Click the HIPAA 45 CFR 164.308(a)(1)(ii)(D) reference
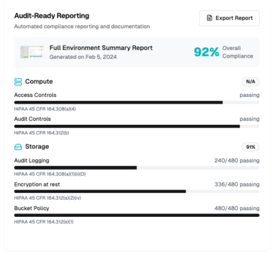Screen dimensions: 275x254 50,174
